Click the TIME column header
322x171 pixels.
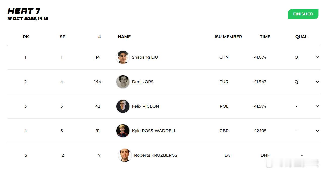click(265, 37)
